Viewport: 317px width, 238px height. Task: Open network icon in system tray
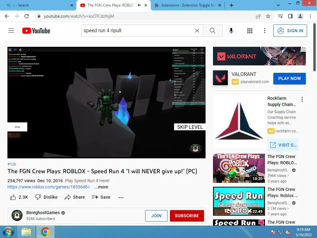click(280, 232)
